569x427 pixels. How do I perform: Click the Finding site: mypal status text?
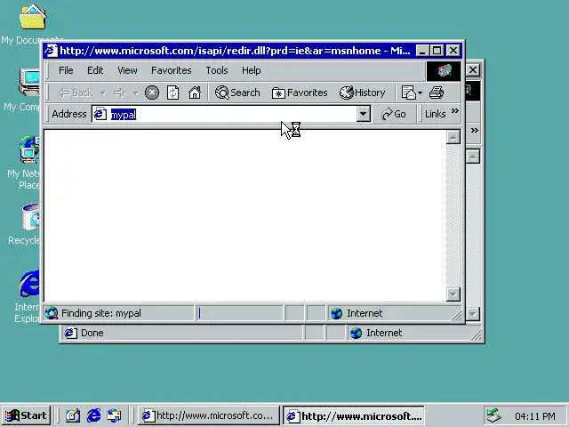coord(100,313)
